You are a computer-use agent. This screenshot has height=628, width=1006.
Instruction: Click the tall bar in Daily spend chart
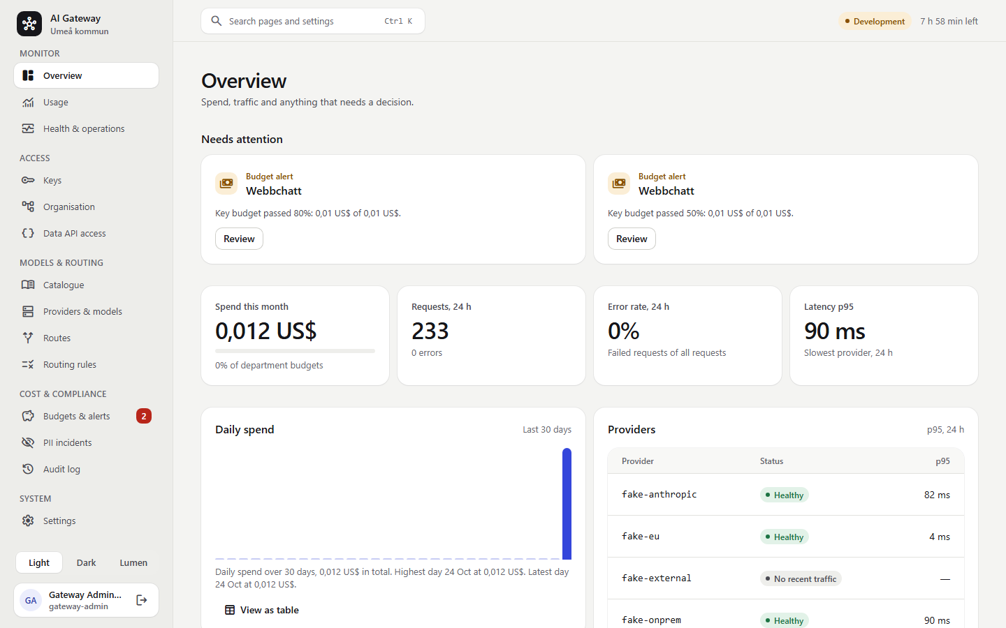567,504
